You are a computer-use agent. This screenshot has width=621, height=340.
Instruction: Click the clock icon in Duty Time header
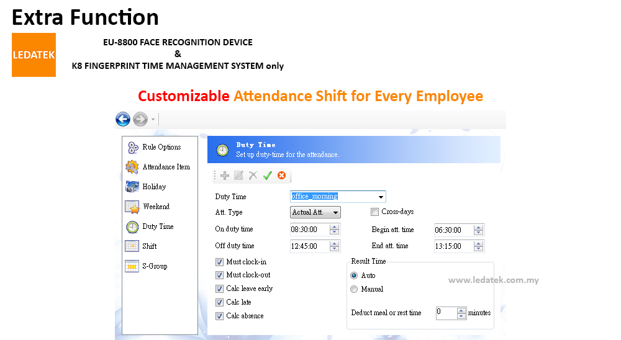pos(222,150)
